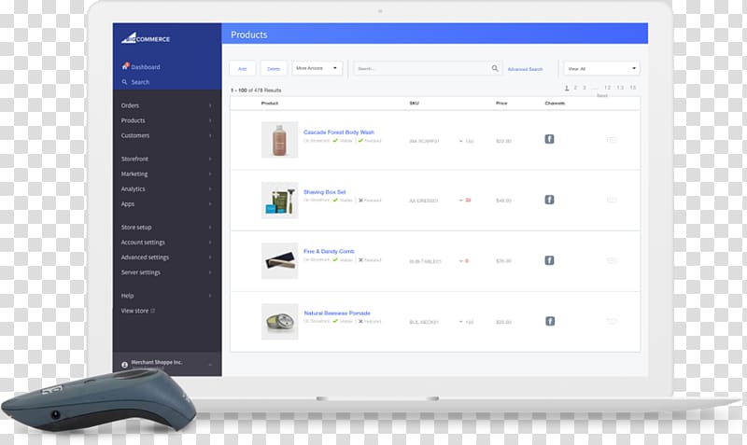Open Natural Beeswax Pomade product link
This screenshot has width=747, height=445.
(337, 313)
